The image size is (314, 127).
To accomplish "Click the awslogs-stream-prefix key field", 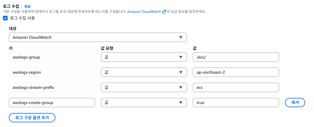I will 52,87.
